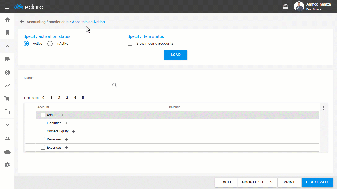The height and width of the screenshot is (189, 337).
Task: Check the Revenues account checkbox
Action: [x=43, y=139]
